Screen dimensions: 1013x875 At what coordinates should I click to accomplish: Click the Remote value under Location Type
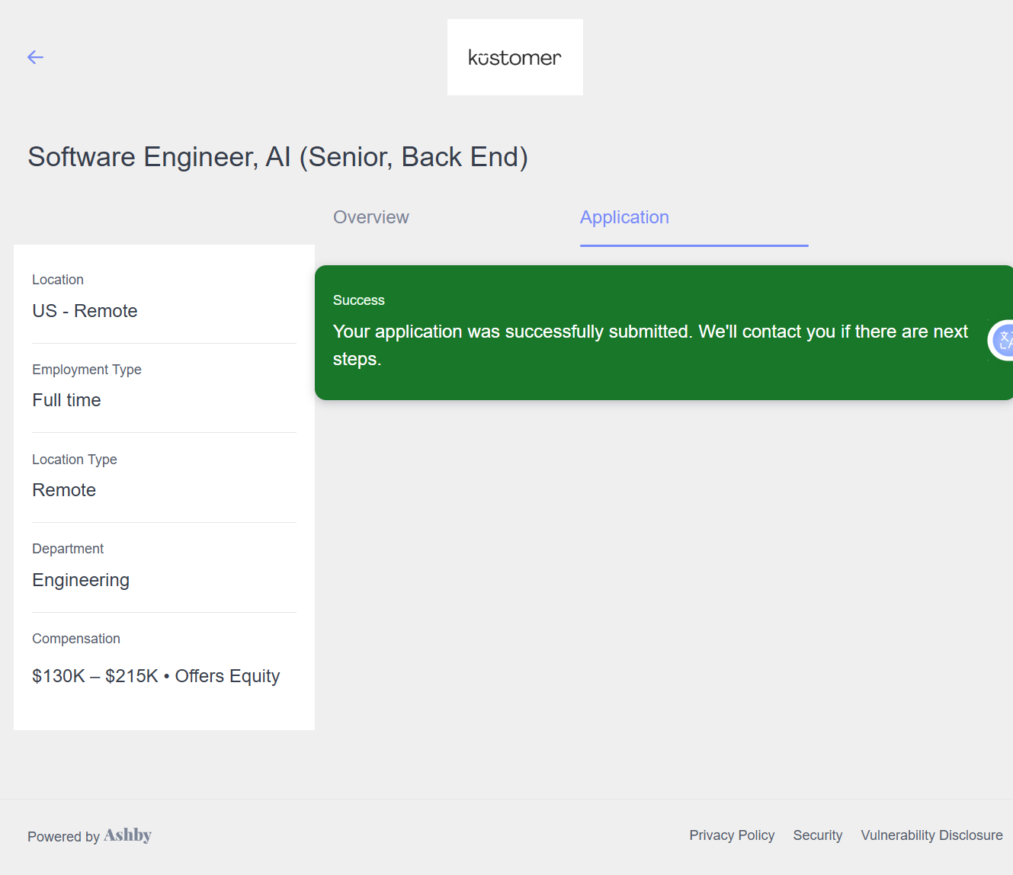[x=64, y=490]
